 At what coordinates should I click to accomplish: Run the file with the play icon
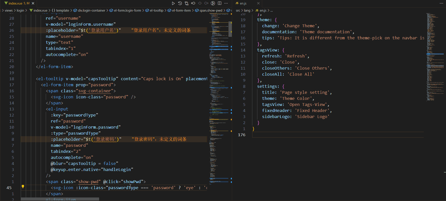pos(173,3)
